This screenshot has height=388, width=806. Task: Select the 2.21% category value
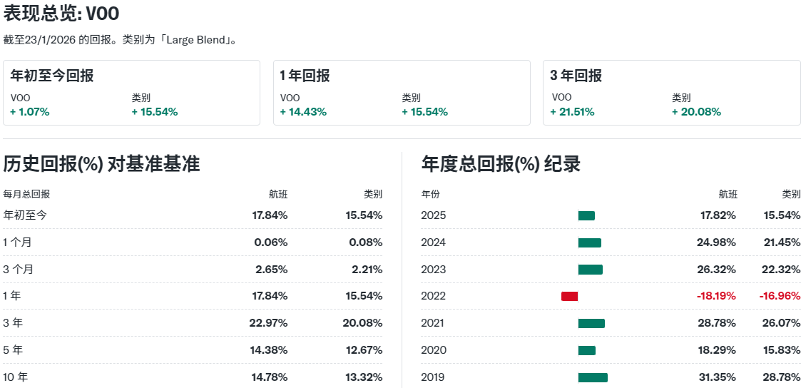click(x=367, y=270)
